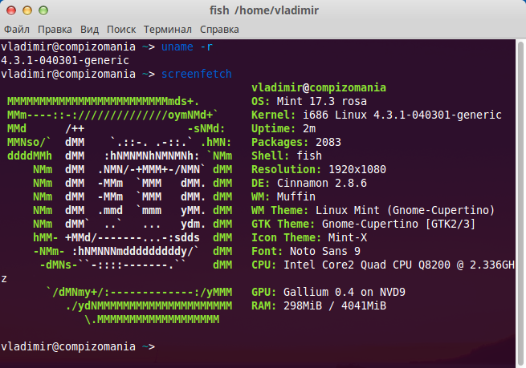The image size is (526, 368).
Task: Click green 'vladimir@compizomania' screenfetch header
Action: point(319,87)
